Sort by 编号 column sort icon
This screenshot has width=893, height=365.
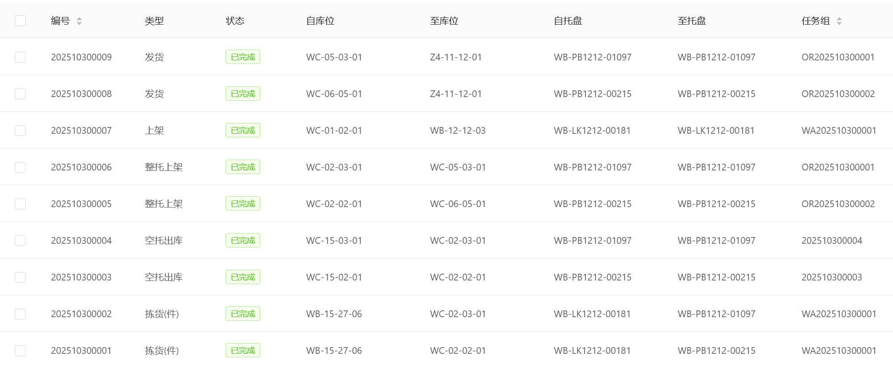pos(79,21)
